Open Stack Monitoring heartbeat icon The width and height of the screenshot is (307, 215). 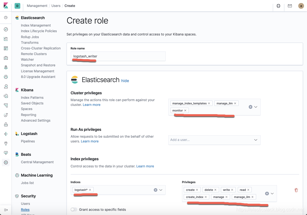[x=6, y=153]
